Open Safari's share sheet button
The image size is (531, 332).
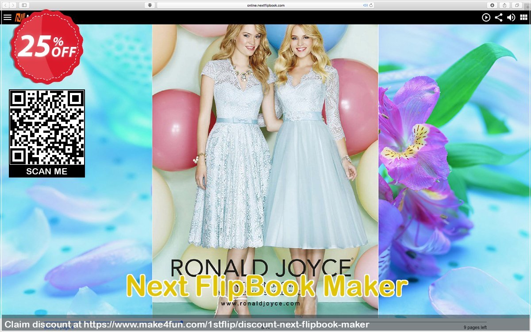coord(504,5)
